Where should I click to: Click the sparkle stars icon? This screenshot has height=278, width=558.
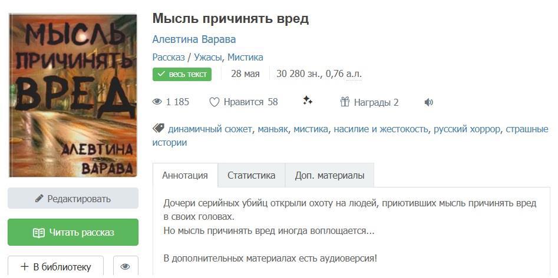pos(307,101)
